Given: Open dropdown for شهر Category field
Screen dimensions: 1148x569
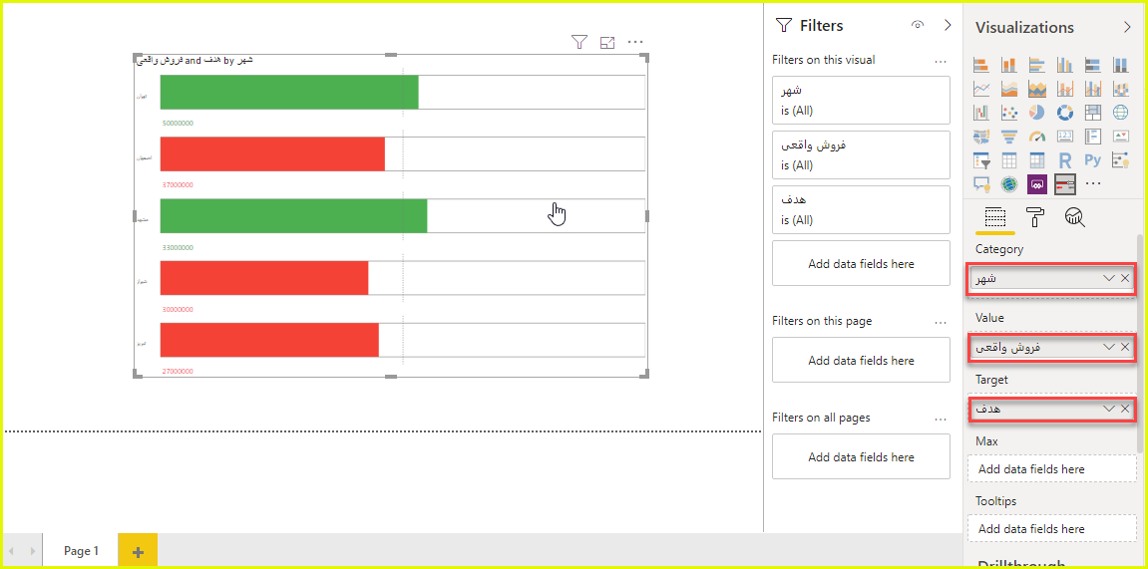Looking at the screenshot, I should tap(1108, 279).
